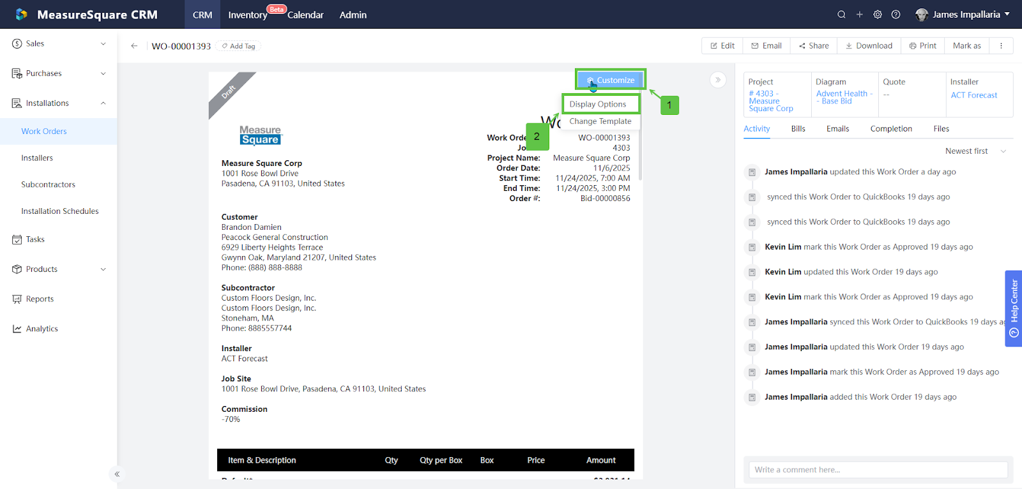This screenshot has width=1022, height=489.
Task: Expand the Products menu chevron
Action: [x=103, y=269]
